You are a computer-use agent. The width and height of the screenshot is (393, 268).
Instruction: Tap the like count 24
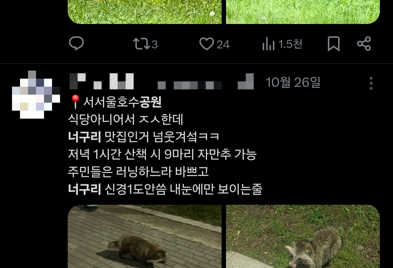(x=223, y=45)
